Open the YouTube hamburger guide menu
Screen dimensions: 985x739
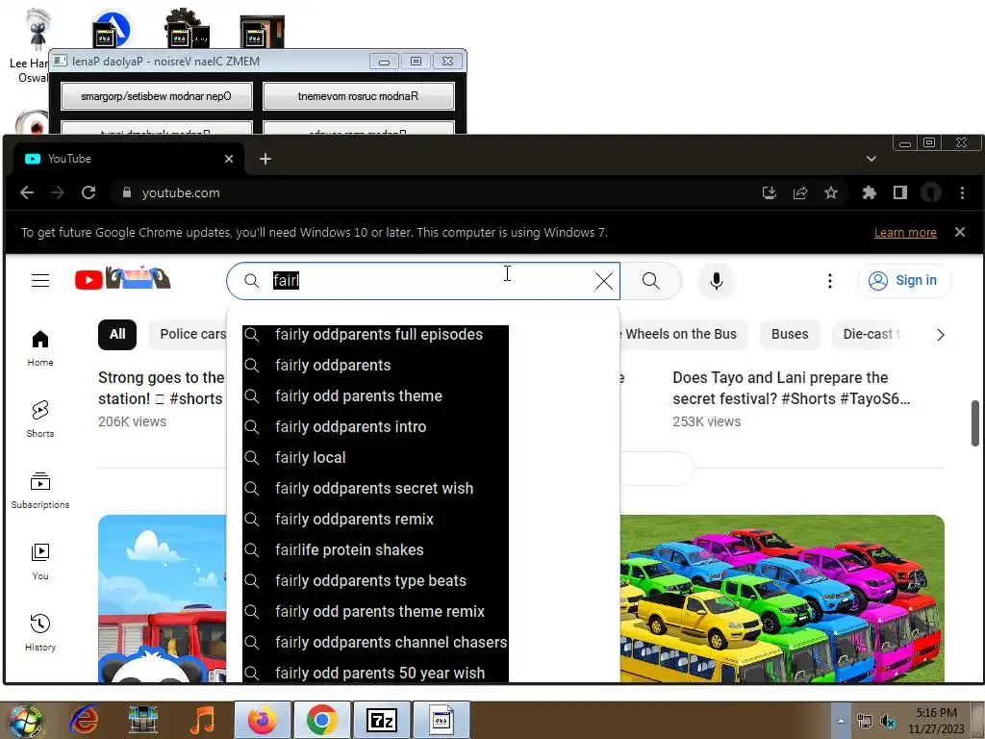(40, 280)
